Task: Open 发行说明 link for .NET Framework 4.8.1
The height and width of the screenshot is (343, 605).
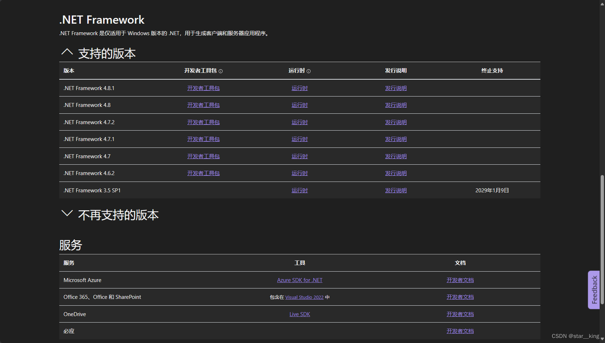Action: [396, 88]
